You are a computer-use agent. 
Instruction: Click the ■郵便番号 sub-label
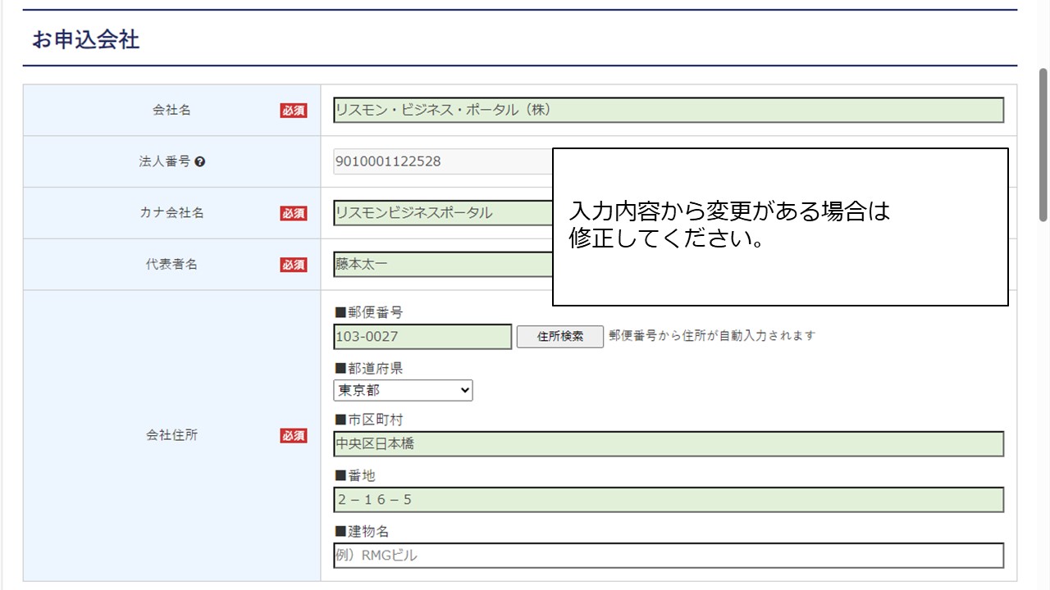click(369, 312)
